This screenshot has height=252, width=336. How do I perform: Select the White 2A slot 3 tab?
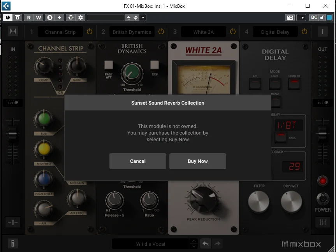pyautogui.click(x=204, y=32)
